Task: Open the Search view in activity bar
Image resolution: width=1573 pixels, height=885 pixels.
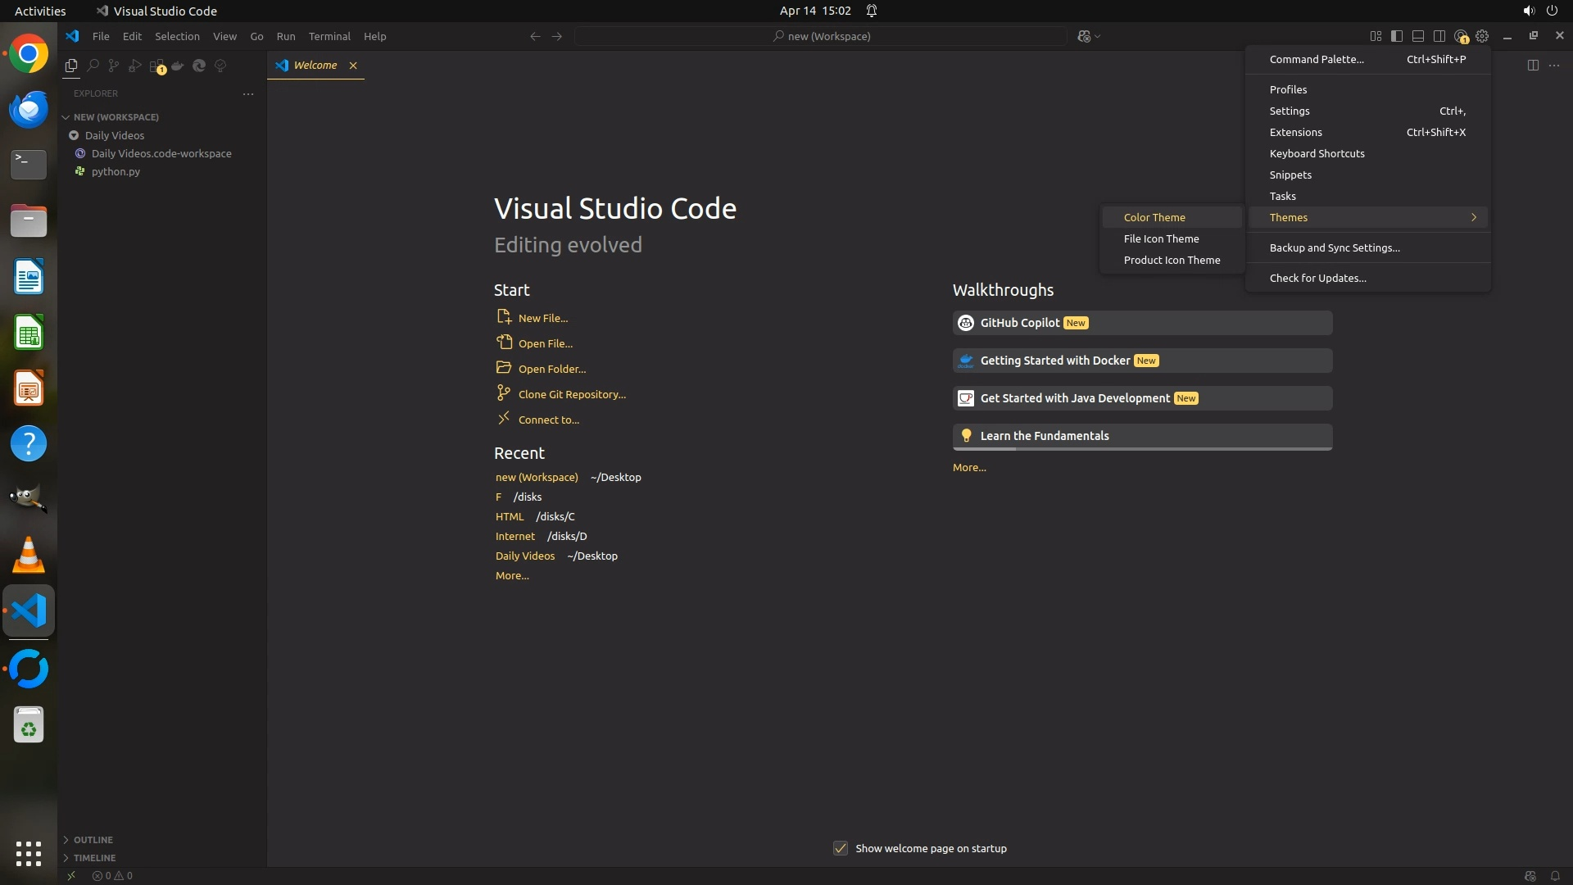Action: pyautogui.click(x=93, y=66)
